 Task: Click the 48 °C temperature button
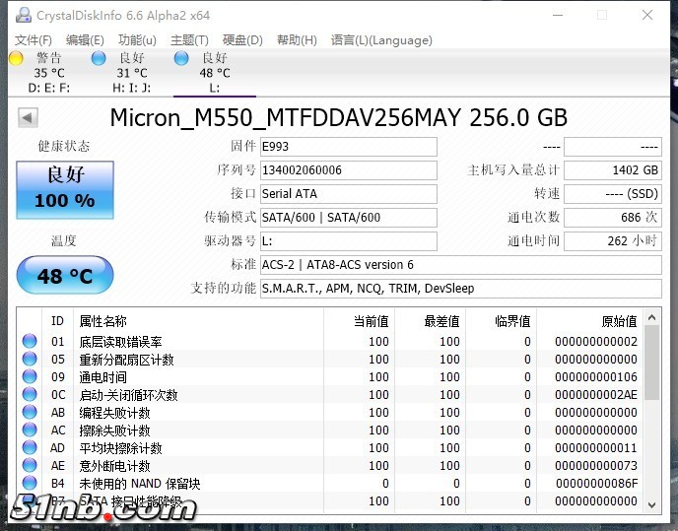pos(65,276)
